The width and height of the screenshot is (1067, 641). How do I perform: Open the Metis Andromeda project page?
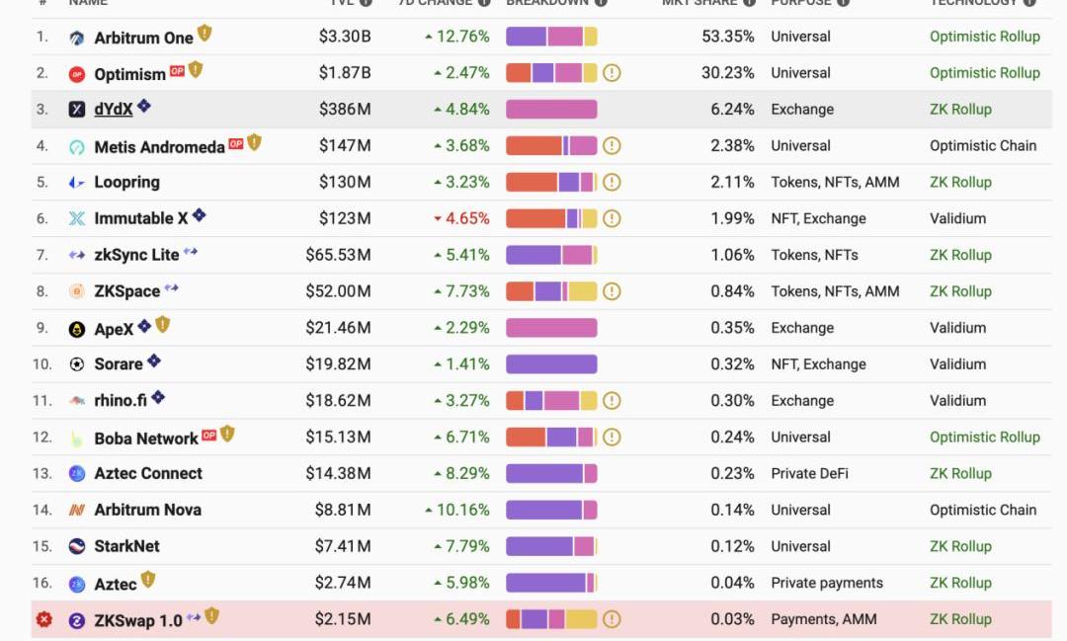159,147
